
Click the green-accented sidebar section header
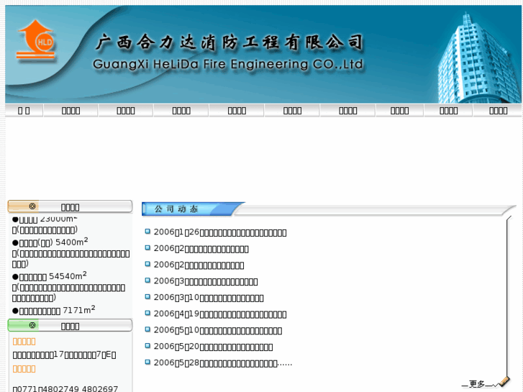(x=70, y=325)
